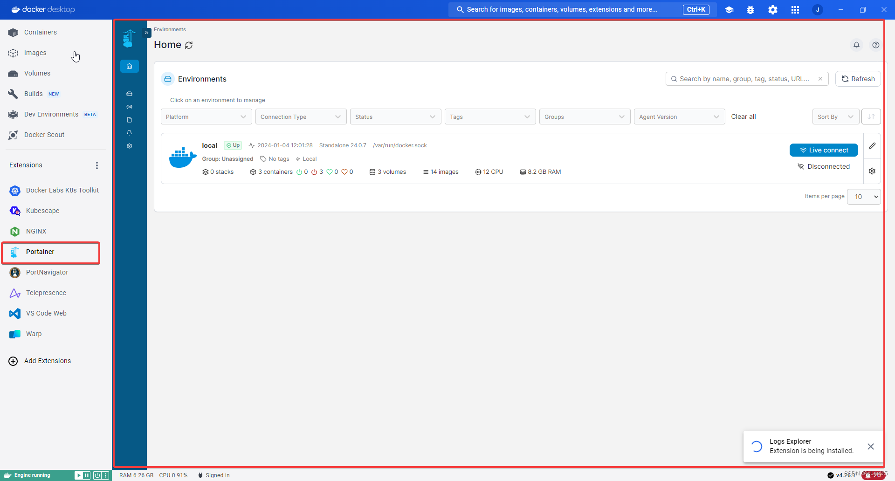Open the Portainer sidebar settings gear icon
This screenshot has width=895, height=481.
click(x=130, y=146)
